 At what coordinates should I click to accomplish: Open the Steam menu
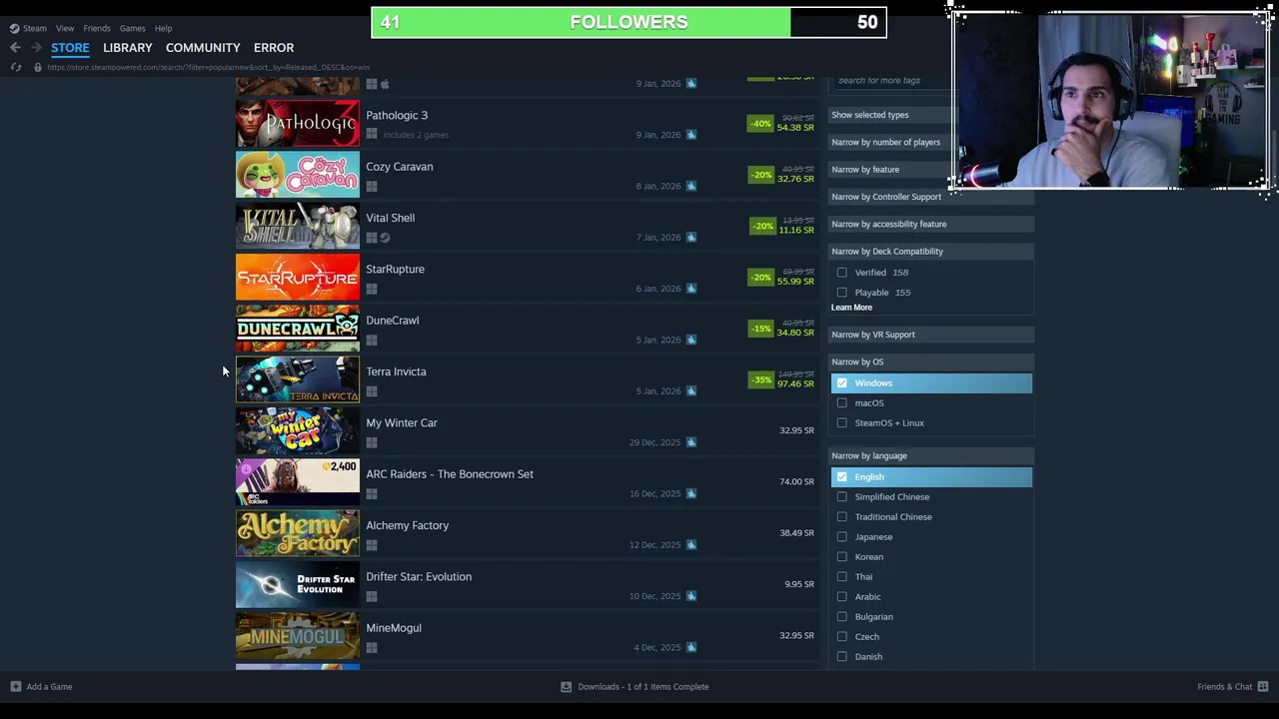click(x=35, y=28)
